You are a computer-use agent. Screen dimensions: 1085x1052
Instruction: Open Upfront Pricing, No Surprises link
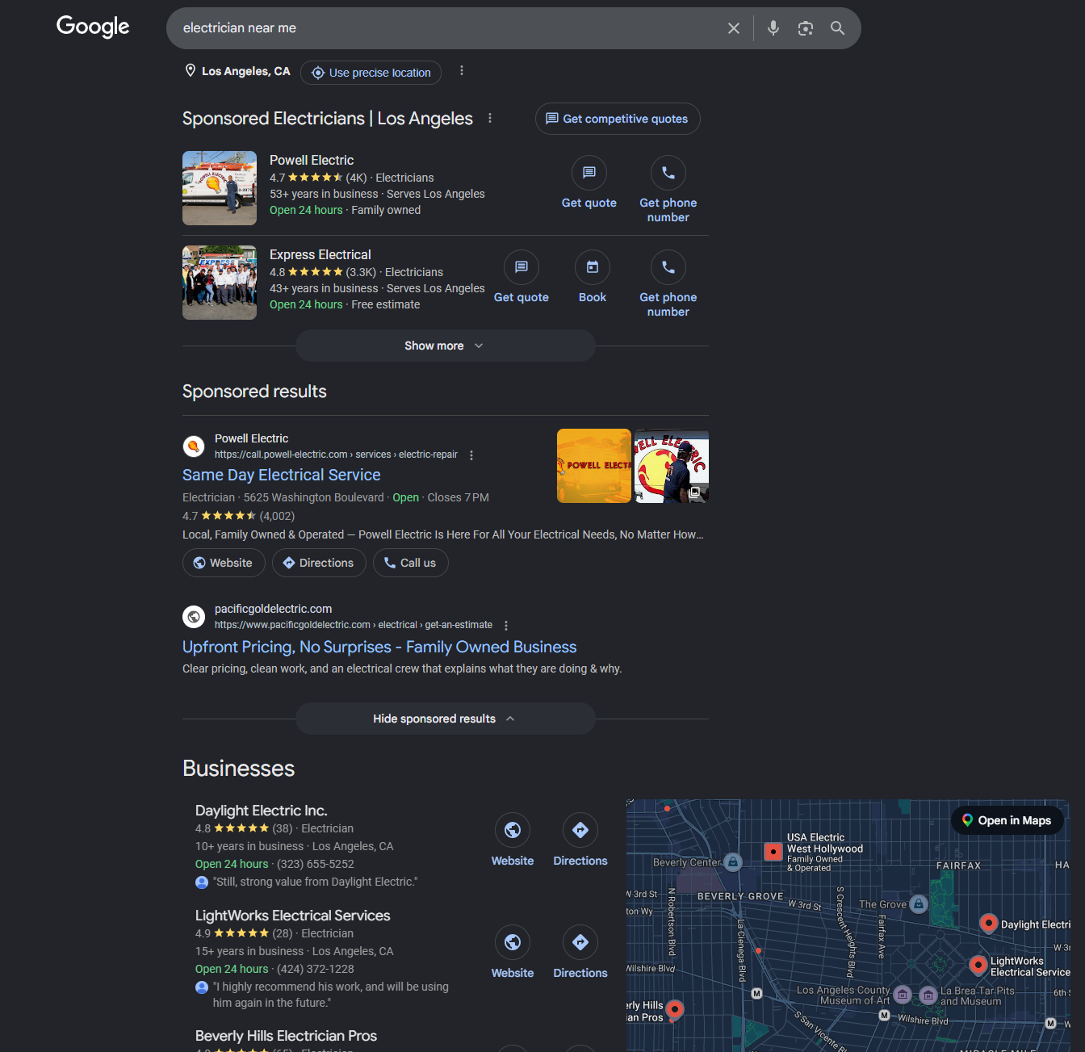(379, 647)
